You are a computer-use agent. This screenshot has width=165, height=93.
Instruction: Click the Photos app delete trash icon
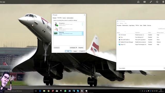pos(163,2)
